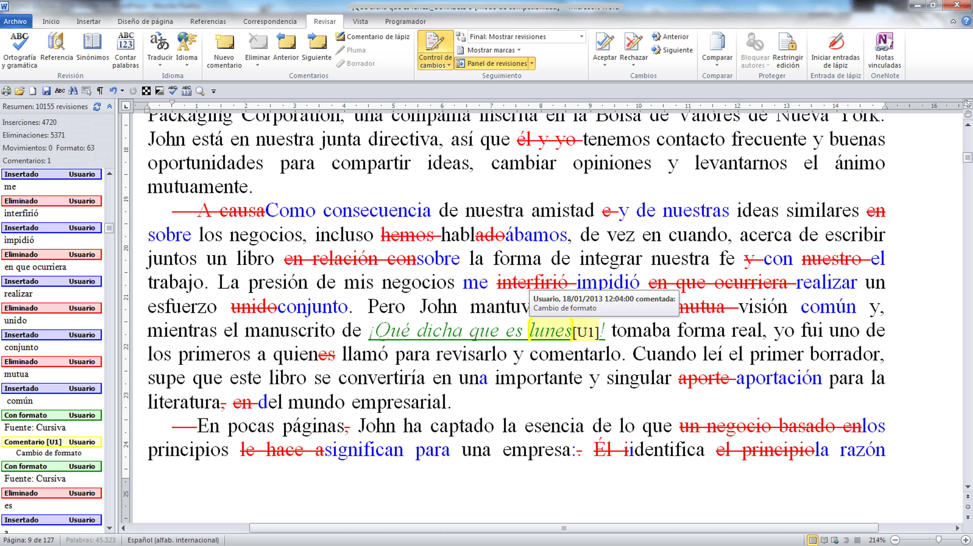Screen dimensions: 973x546
Task: Accept the change with Aceptar icon
Action: (x=604, y=51)
